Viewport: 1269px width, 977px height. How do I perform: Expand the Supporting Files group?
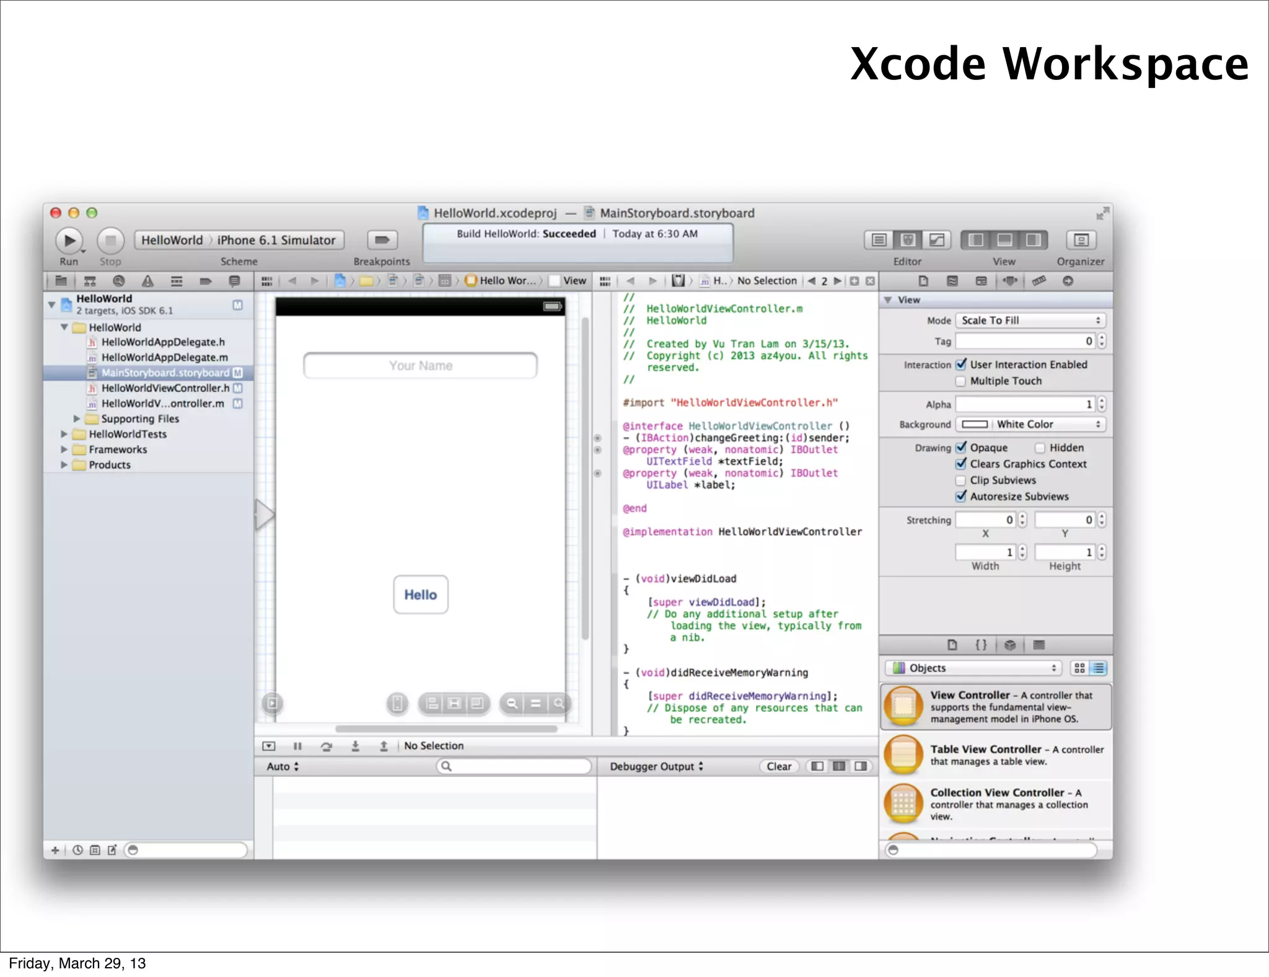[76, 418]
